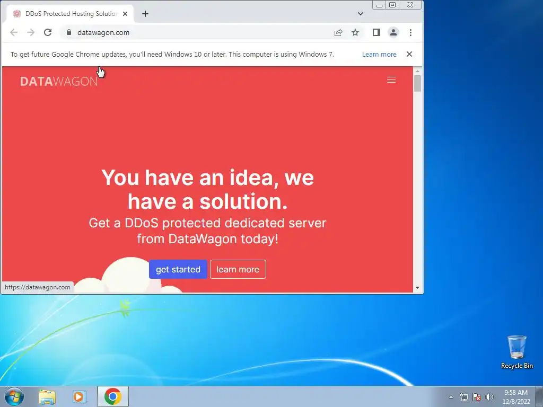Click the page scrollbar down arrow
Screen dimensions: 543x407
point(417,288)
